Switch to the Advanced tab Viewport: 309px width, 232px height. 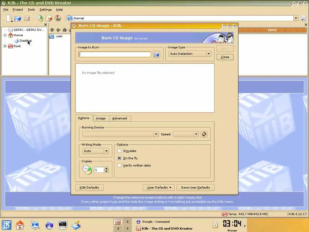click(119, 118)
